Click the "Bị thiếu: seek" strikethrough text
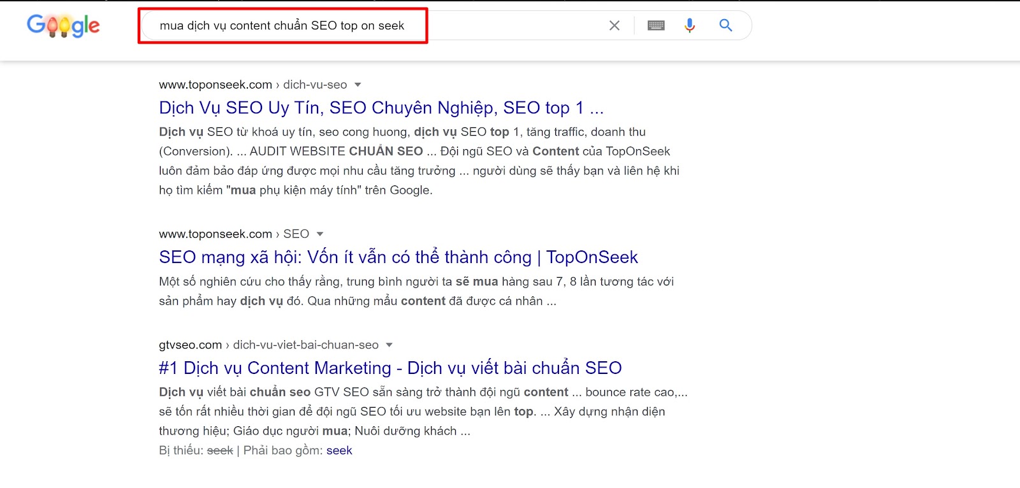 220,450
